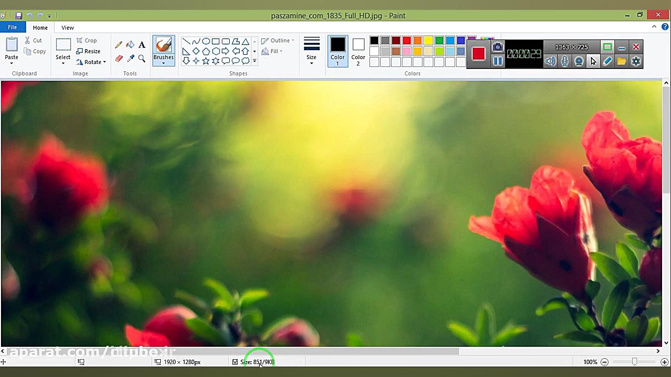The height and width of the screenshot is (377, 671).
Task: Select the Color picker eyedropper
Action: [130, 59]
